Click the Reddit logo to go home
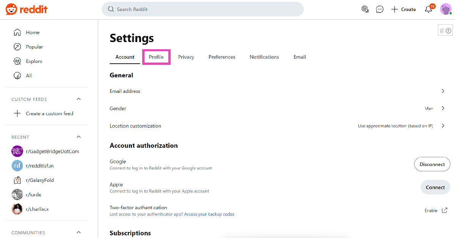455x238 pixels. (x=27, y=9)
